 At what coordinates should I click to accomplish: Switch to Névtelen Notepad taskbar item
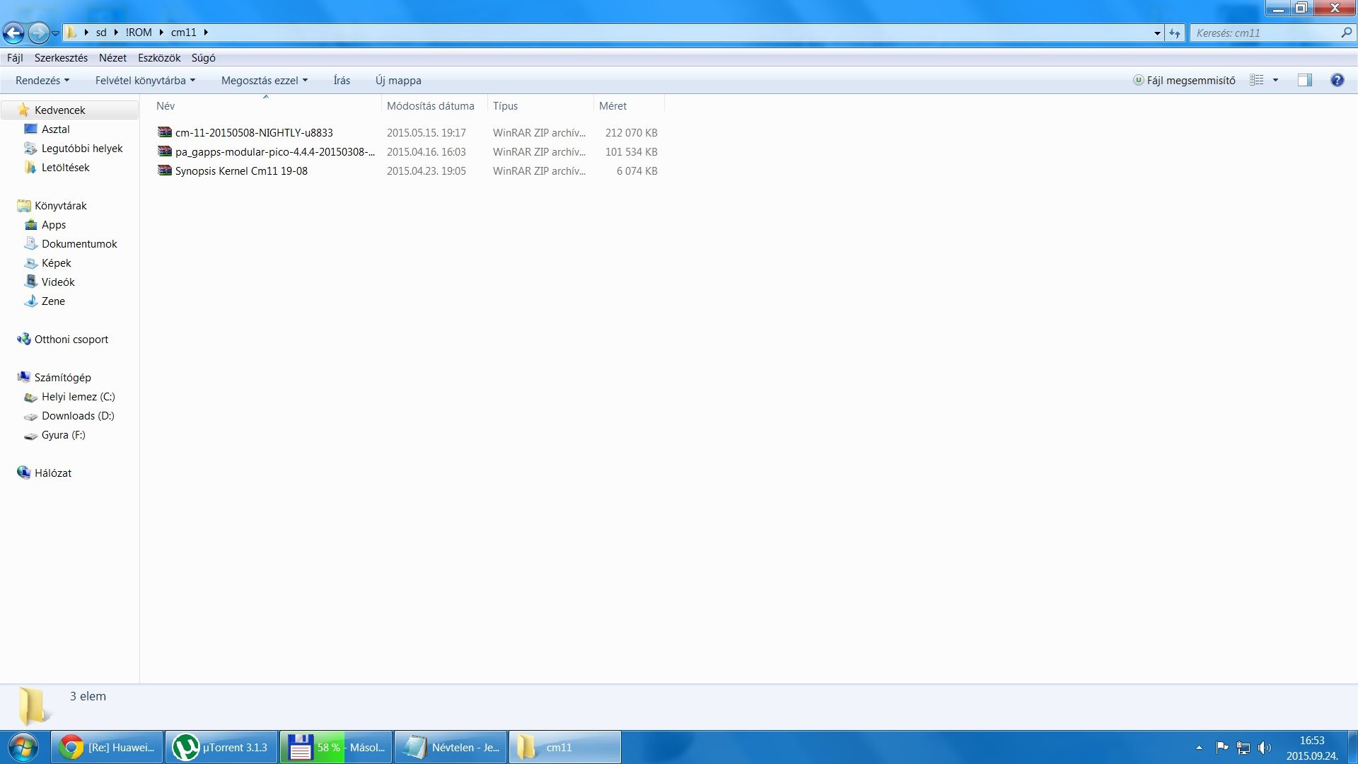pos(451,747)
